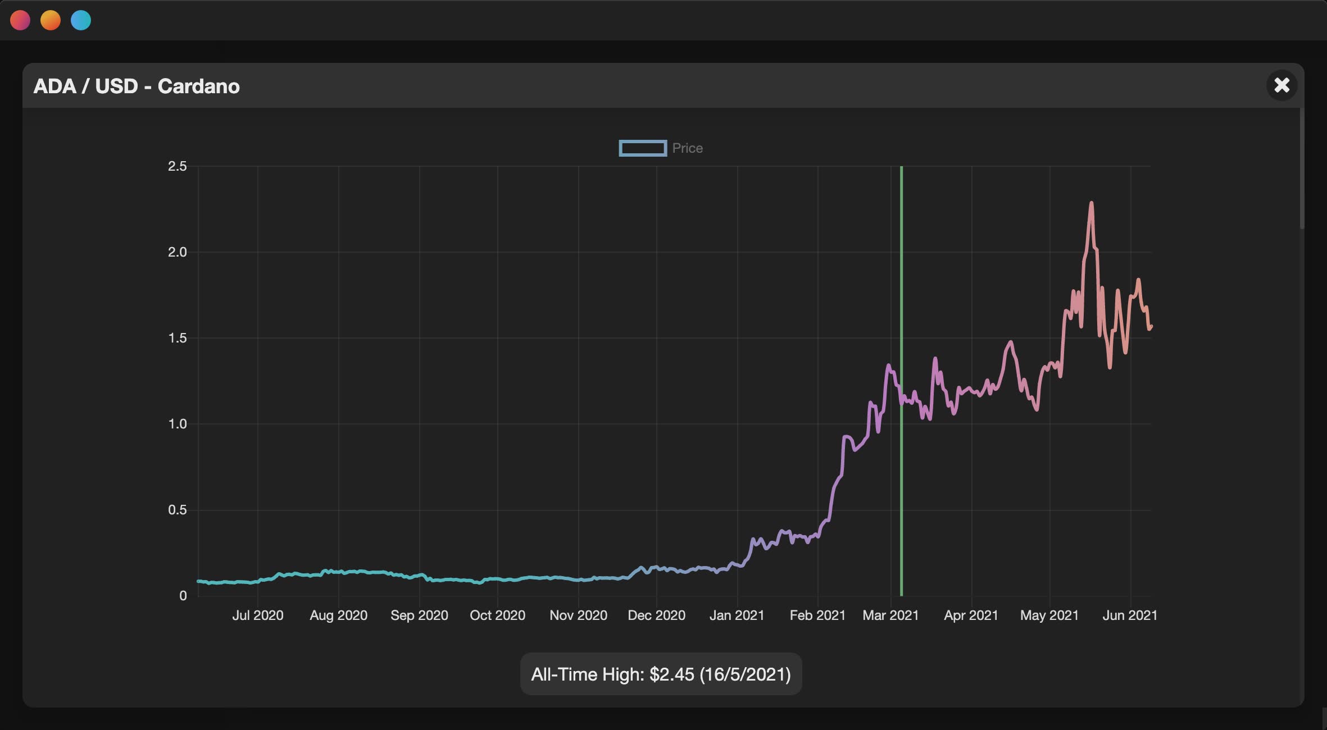Click the Dec 2020 axis label
Image resolution: width=1327 pixels, height=730 pixels.
pyautogui.click(x=656, y=615)
